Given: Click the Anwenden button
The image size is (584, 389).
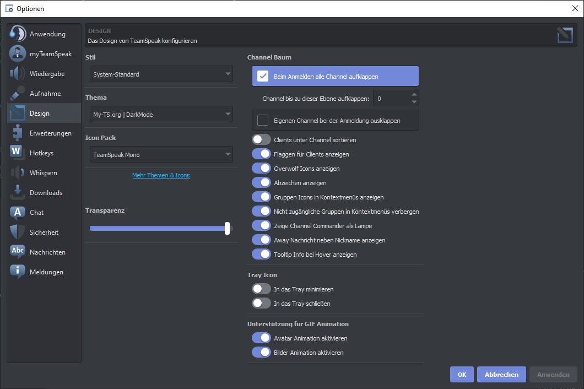Looking at the screenshot, I should pos(553,375).
